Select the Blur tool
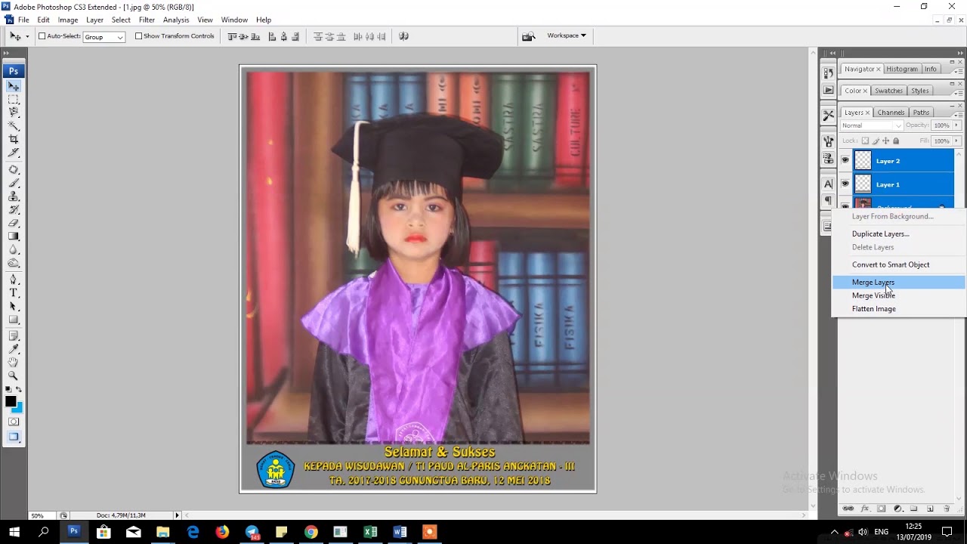 [14, 249]
